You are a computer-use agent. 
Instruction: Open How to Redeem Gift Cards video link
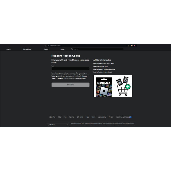[x=104, y=64]
